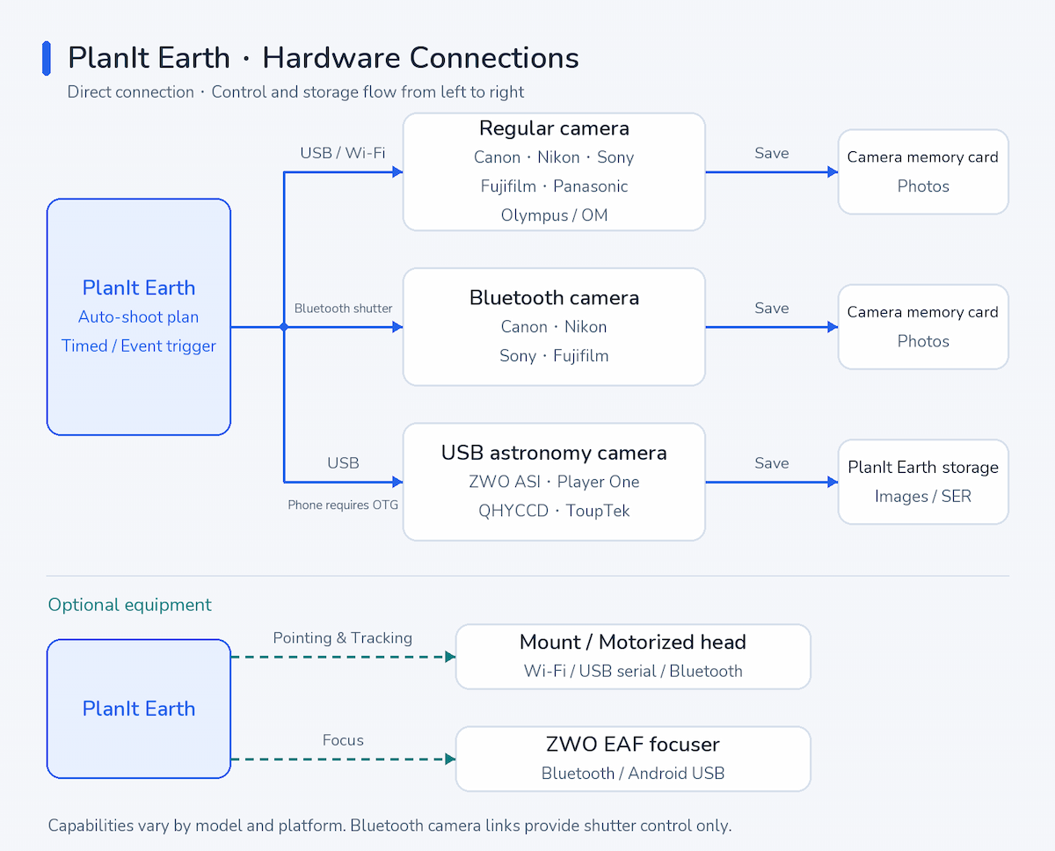Click the Optional equipment heading
The height and width of the screenshot is (851, 1055).
130,605
